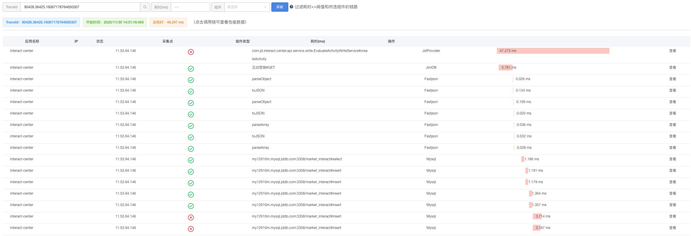Click the 总耗时 48.247 ms tag
Screen dimensions: 691x236
(x=168, y=22)
